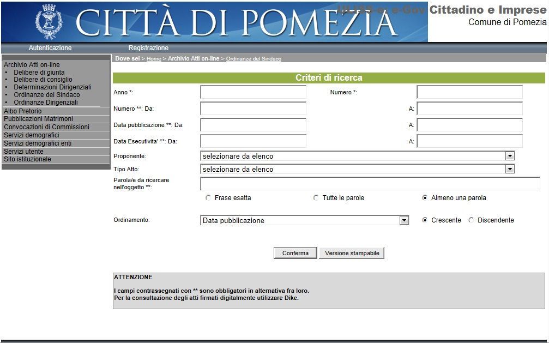Select Discendente sort order
The image size is (549, 343).
coord(471,220)
